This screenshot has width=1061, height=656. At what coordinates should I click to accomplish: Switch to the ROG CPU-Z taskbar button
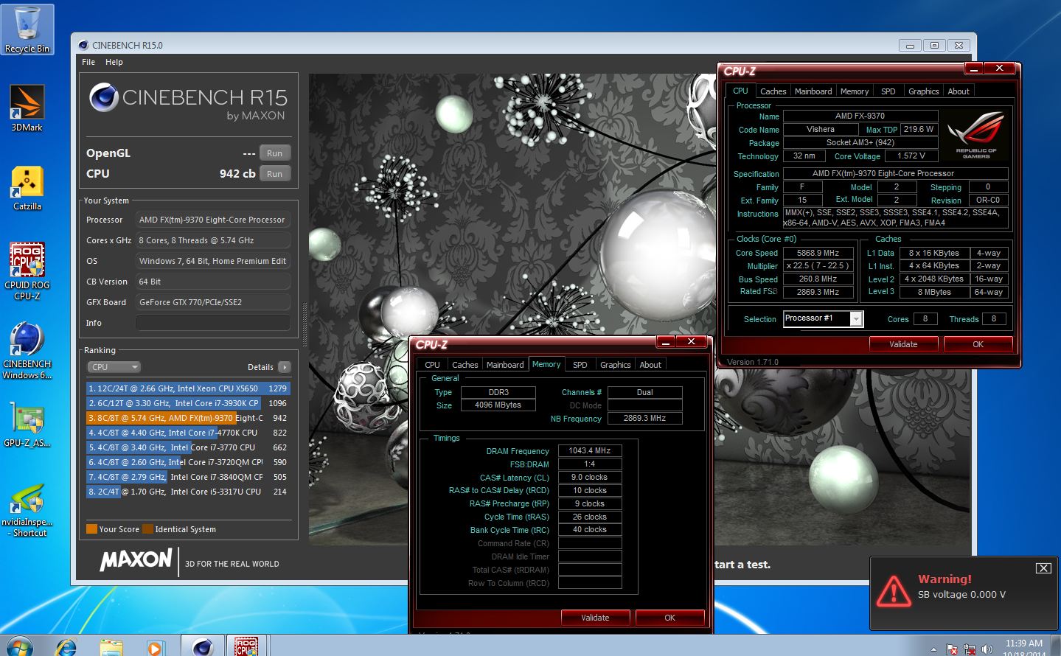[x=246, y=646]
